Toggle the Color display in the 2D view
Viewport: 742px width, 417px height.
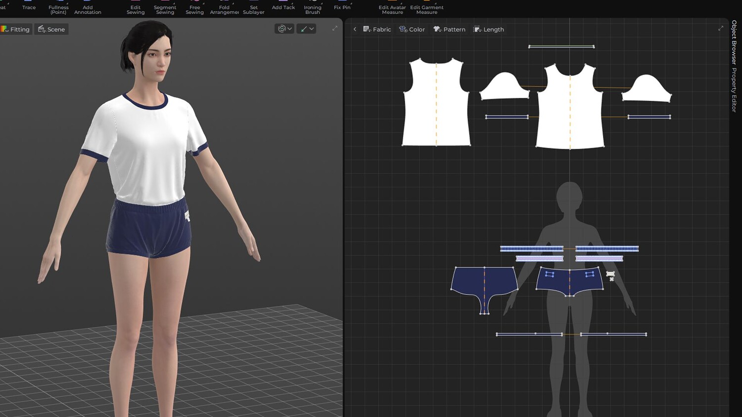[x=412, y=29]
